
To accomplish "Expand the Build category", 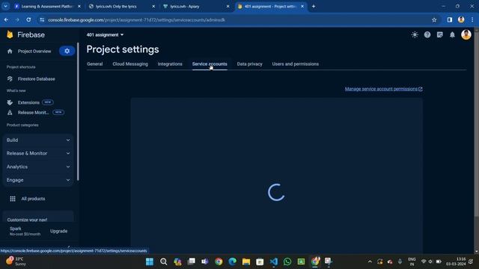I will [x=38, y=140].
